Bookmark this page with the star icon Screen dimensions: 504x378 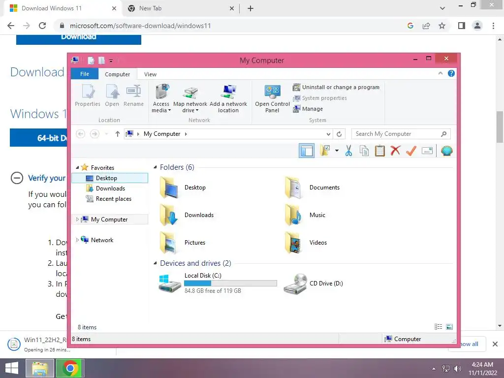[442, 26]
